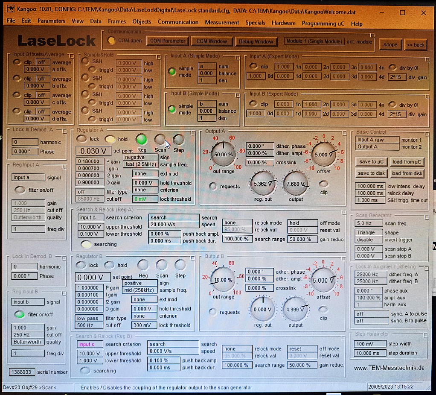
Task: Open the Scan Generator shape selector showing Triangle
Action: [369, 233]
